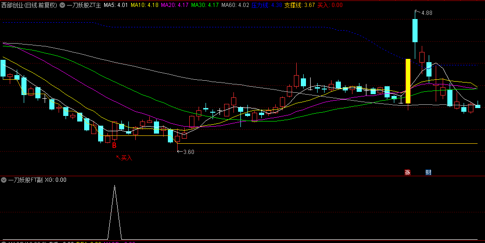Expand indicator menu beside 一刀妖股FT副

click(4, 180)
